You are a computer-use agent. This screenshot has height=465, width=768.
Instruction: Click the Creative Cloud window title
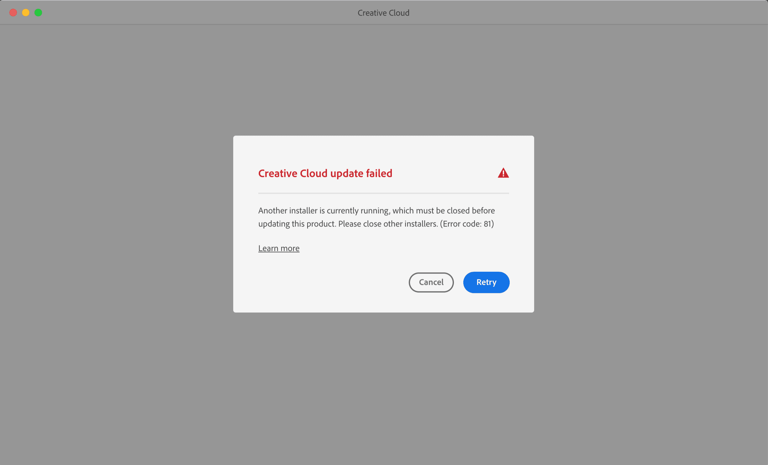point(383,13)
